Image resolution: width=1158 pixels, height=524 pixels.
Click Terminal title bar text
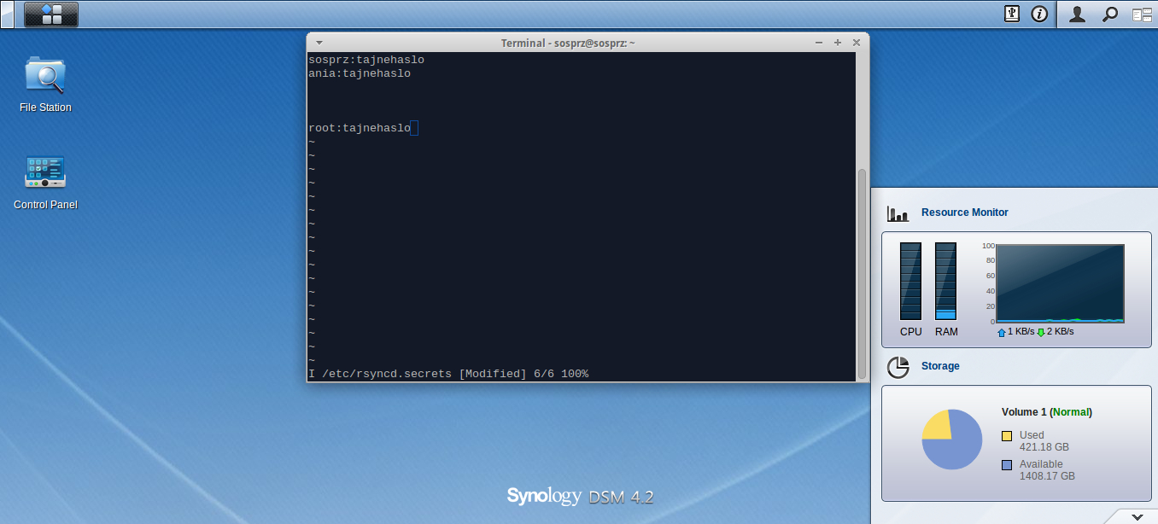click(x=568, y=43)
